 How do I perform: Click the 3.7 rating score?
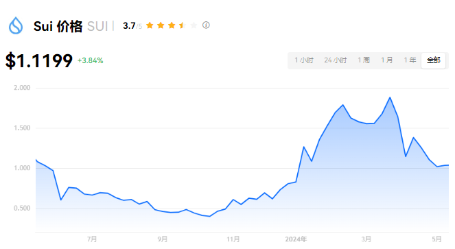click(x=129, y=26)
